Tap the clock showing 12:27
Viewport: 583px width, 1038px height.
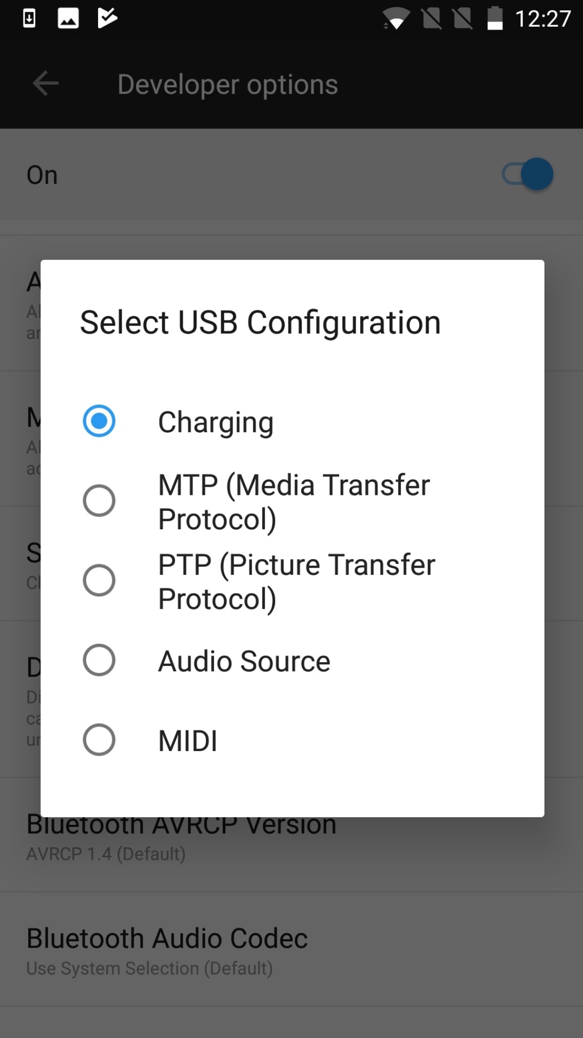[542, 20]
